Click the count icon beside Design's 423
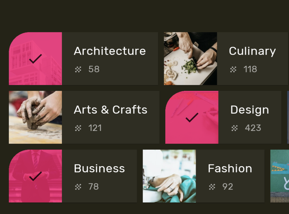The height and width of the screenshot is (214, 289). click(234, 128)
